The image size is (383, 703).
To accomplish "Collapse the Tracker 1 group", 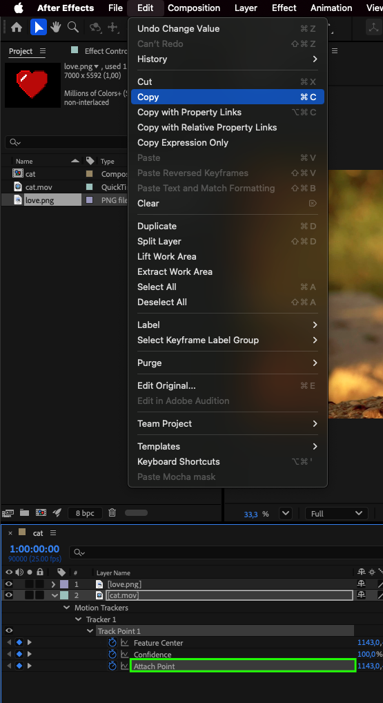I will [x=79, y=619].
